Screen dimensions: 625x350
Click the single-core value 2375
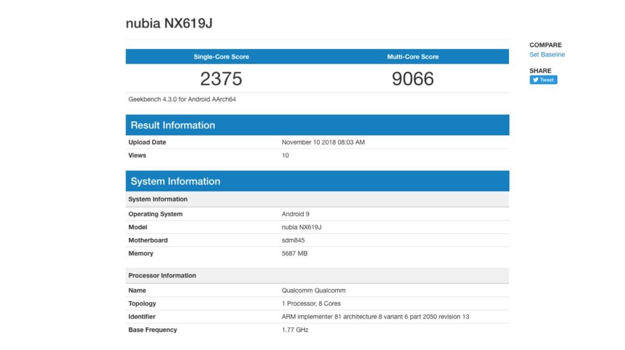(221, 79)
